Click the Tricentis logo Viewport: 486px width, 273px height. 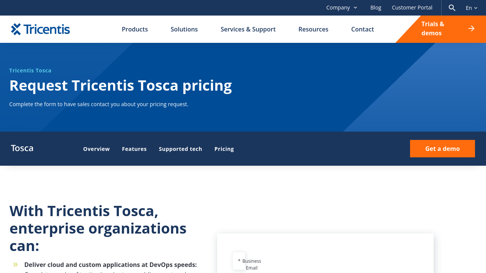click(x=41, y=29)
